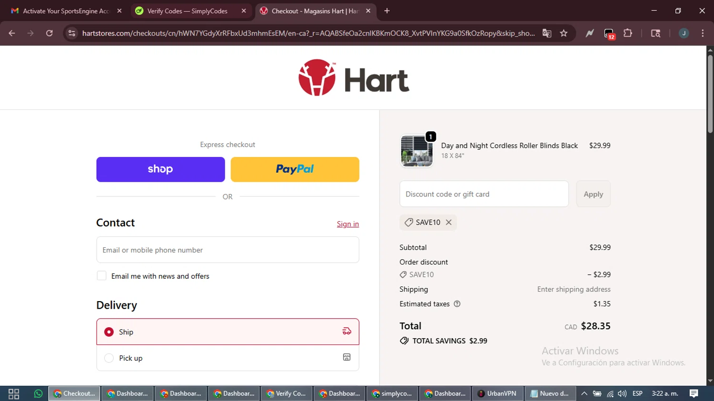Click the Hart logo
The width and height of the screenshot is (714, 401).
354,78
